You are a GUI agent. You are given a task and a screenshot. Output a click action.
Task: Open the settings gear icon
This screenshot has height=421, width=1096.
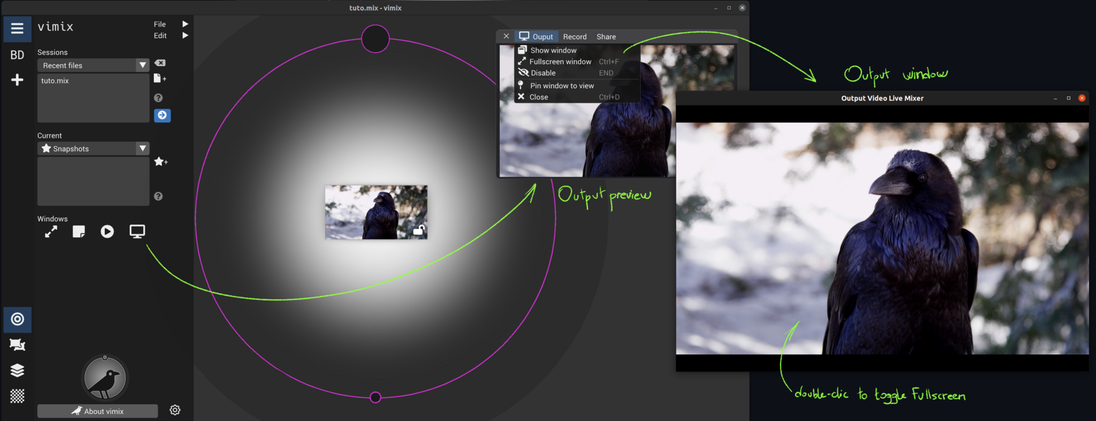[x=175, y=410]
